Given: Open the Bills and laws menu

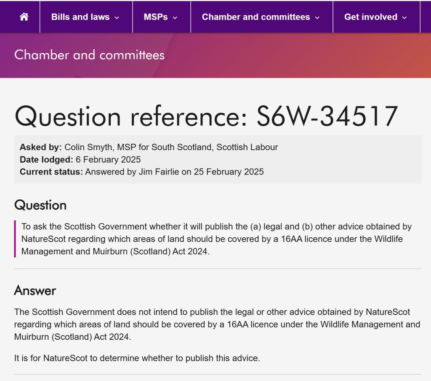Looking at the screenshot, I should 80,17.
